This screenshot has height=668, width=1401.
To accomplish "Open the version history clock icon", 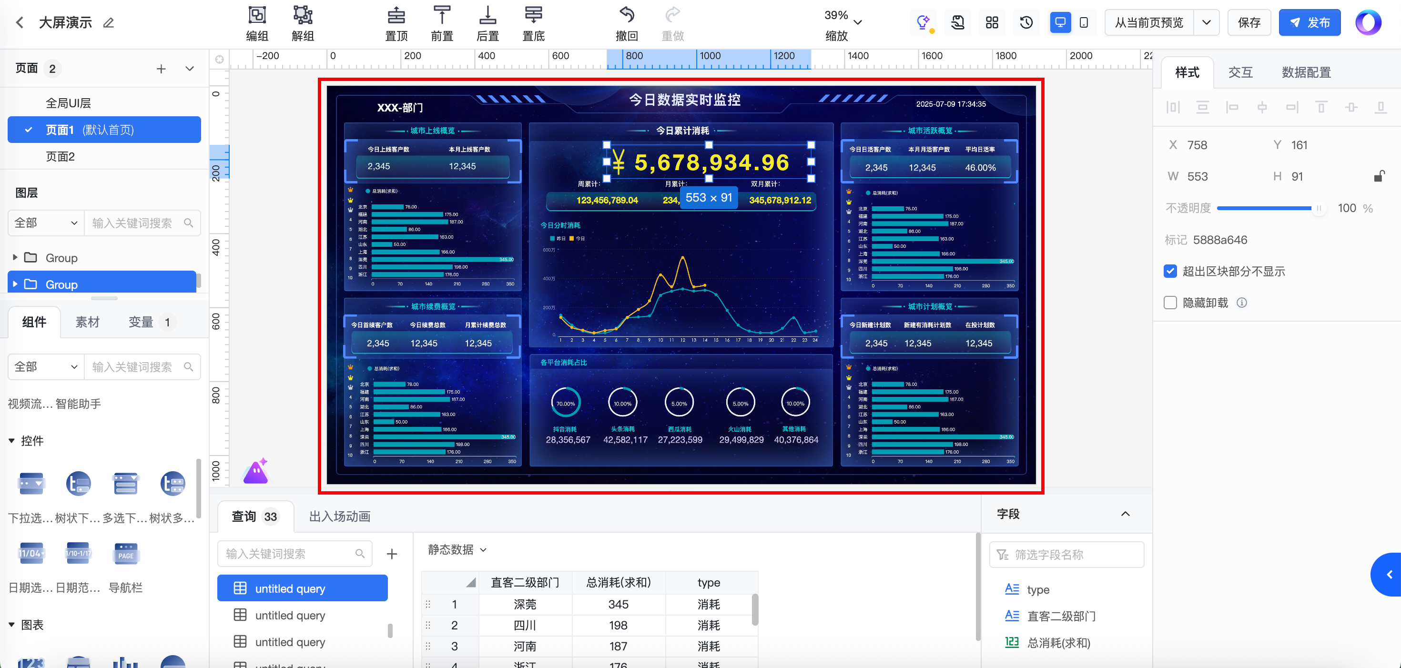I will (1026, 23).
